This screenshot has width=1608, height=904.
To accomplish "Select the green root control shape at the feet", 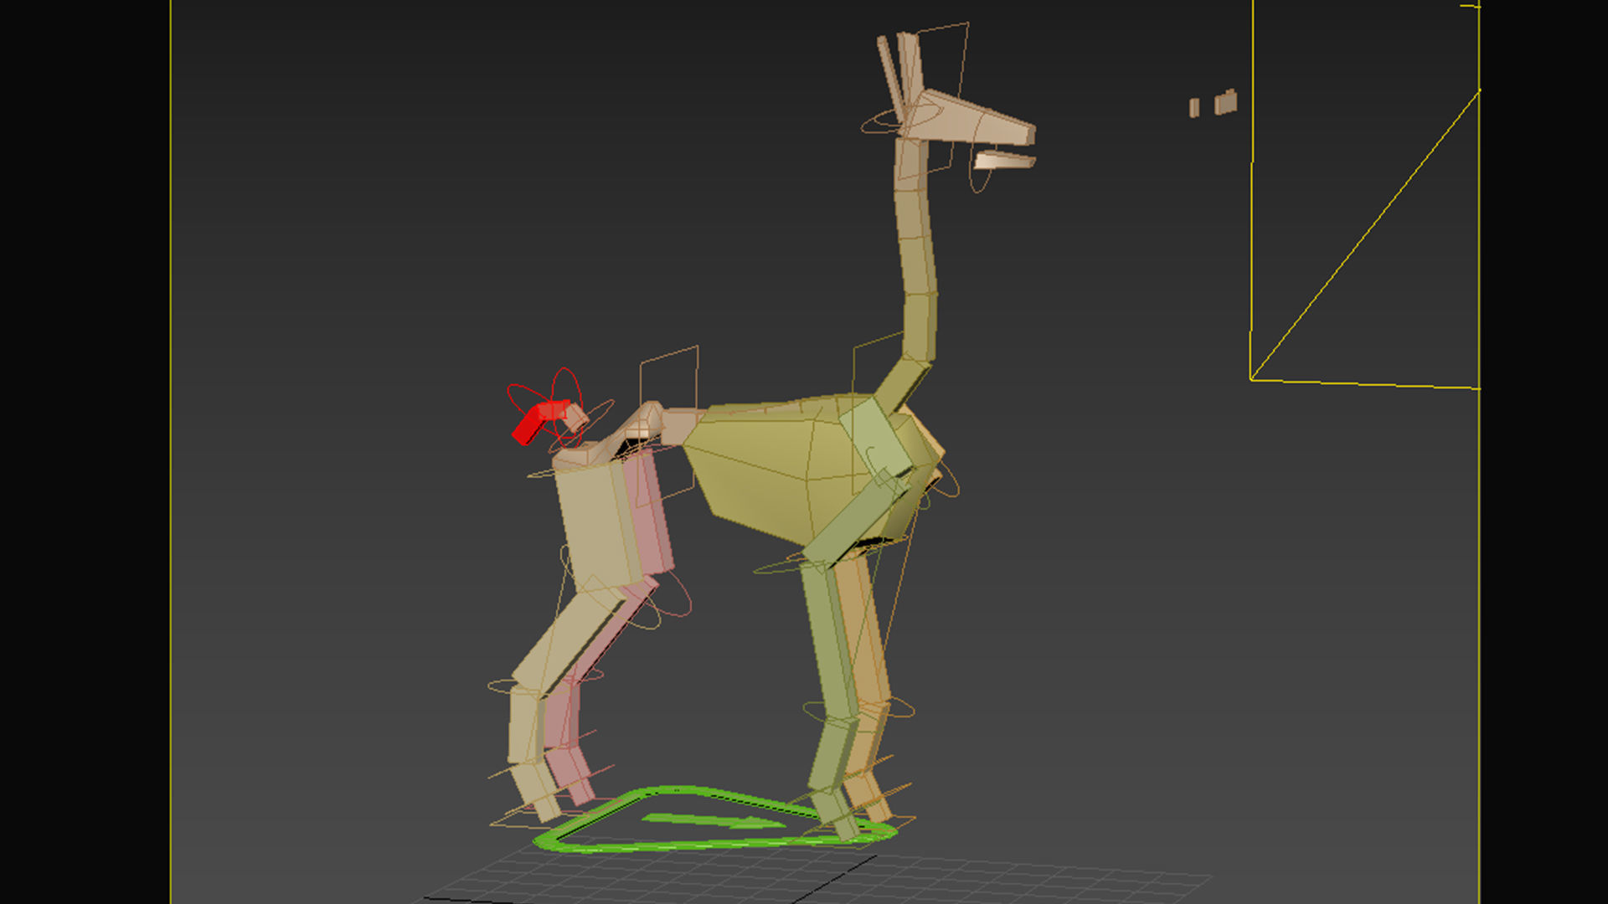I will pos(714,820).
